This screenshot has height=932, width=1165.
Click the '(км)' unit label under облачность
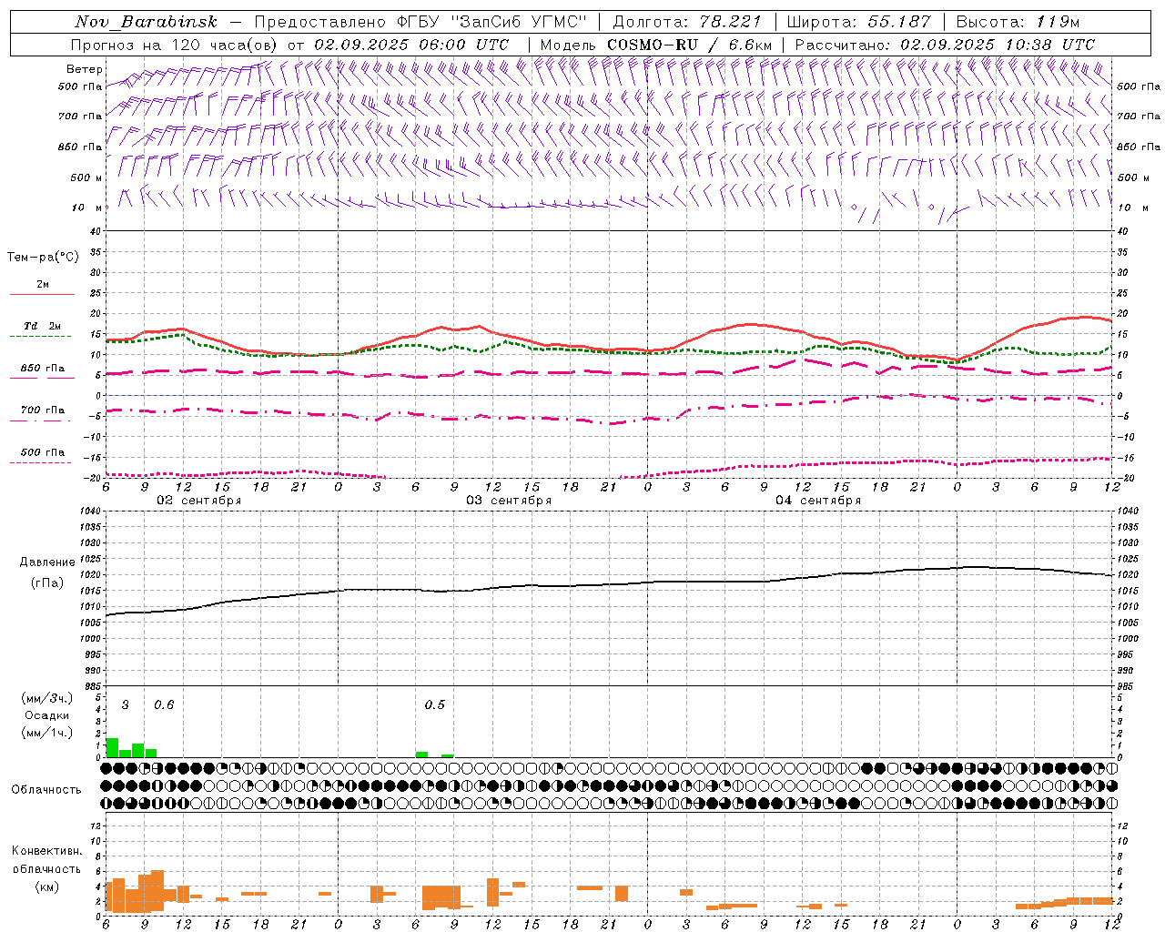(x=47, y=886)
